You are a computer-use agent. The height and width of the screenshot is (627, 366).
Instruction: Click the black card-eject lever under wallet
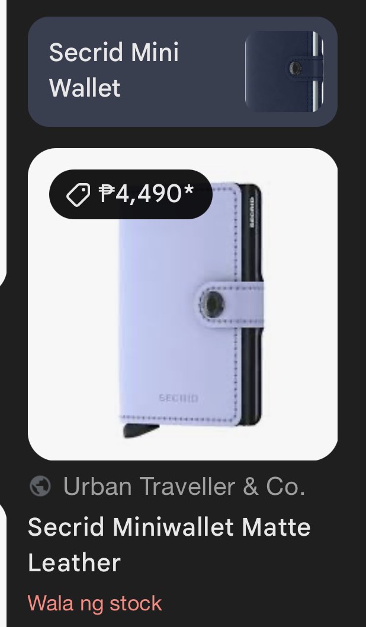(140, 430)
